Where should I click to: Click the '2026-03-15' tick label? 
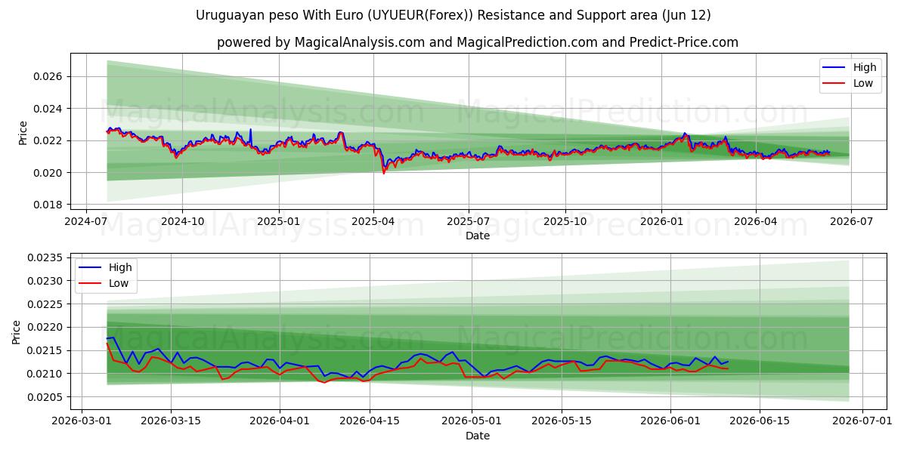[x=171, y=421]
